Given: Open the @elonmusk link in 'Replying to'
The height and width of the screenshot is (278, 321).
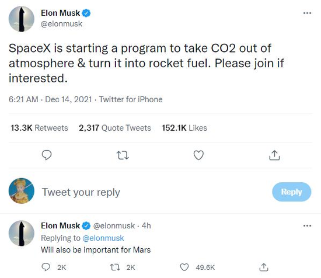Looking at the screenshot, I should [103, 238].
